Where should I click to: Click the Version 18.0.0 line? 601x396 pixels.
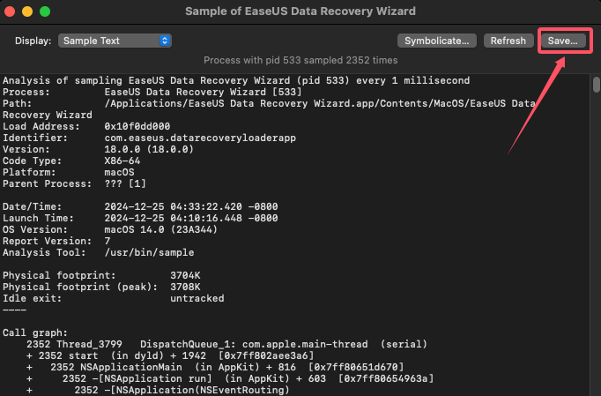click(98, 149)
